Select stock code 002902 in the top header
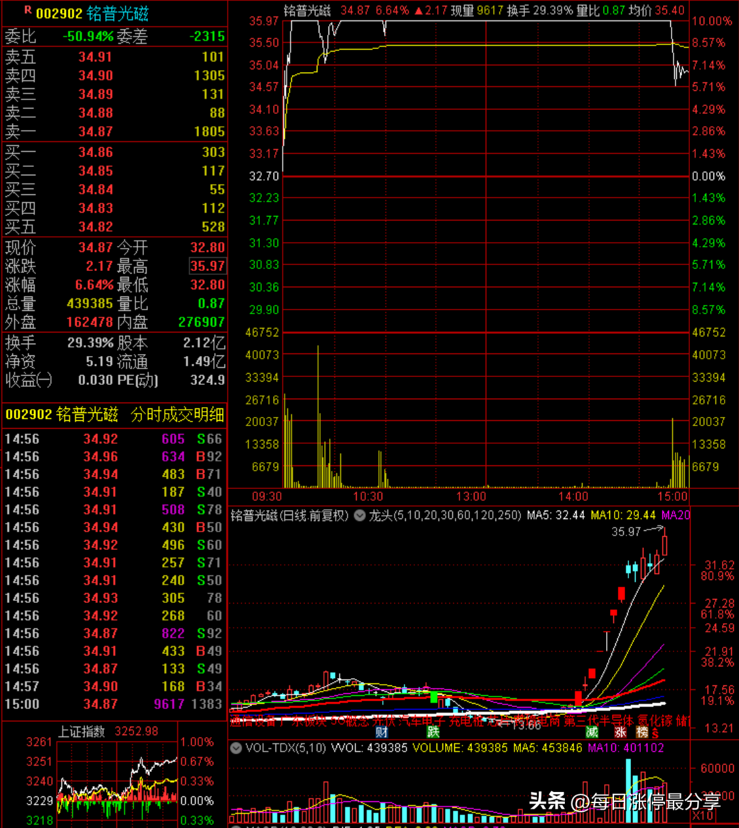This screenshot has height=828, width=739. click(x=59, y=14)
